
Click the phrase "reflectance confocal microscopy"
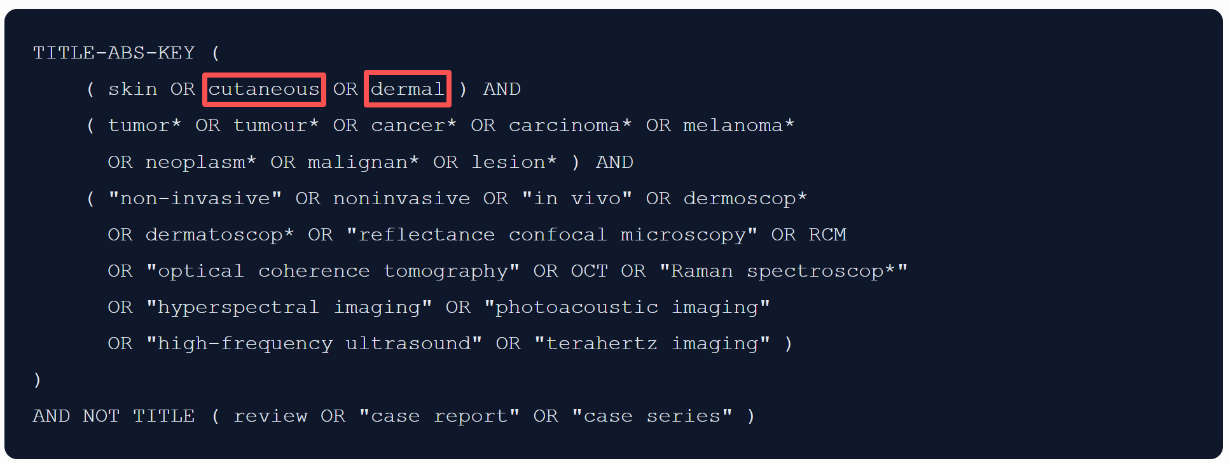(x=551, y=235)
